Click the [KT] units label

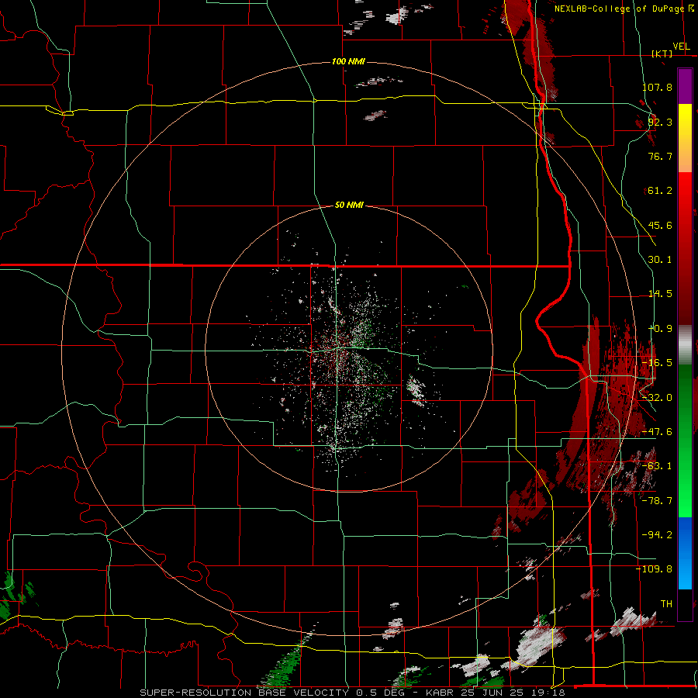tap(662, 54)
